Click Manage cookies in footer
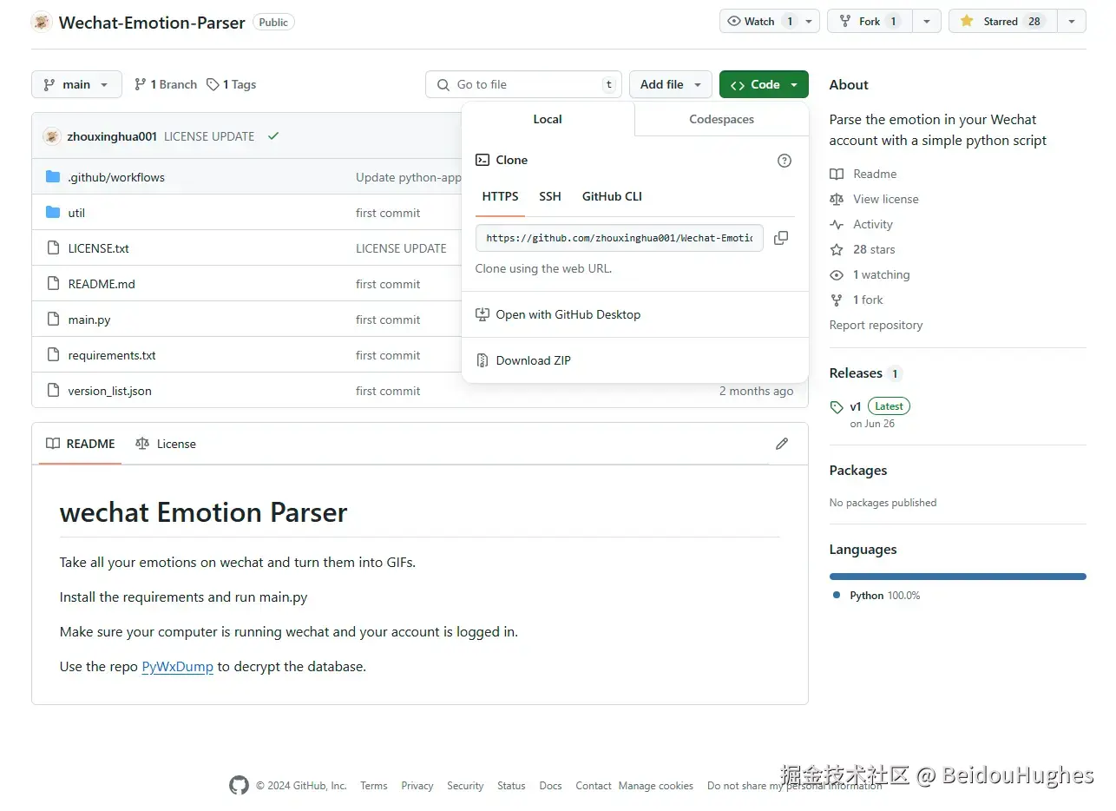Screen dimensions: 1116x811 click(656, 786)
